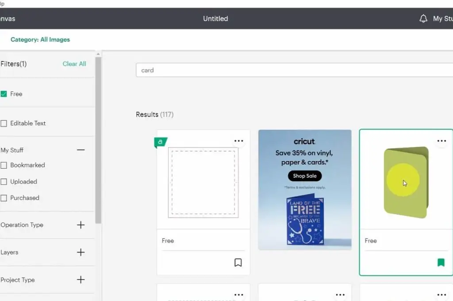Click the Cricut Access green badge
This screenshot has height=301, width=453.
pyautogui.click(x=161, y=142)
